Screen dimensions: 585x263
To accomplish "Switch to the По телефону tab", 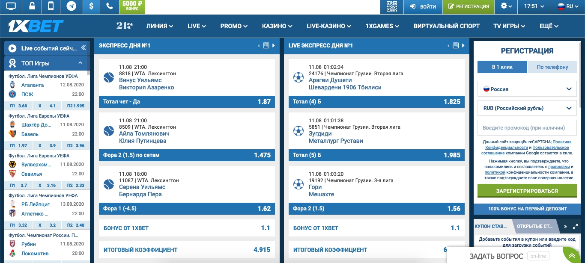I will (552, 67).
